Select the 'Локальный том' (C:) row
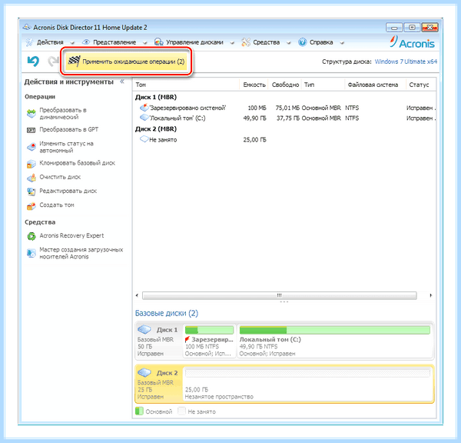The height and width of the screenshot is (443, 461). click(284, 118)
